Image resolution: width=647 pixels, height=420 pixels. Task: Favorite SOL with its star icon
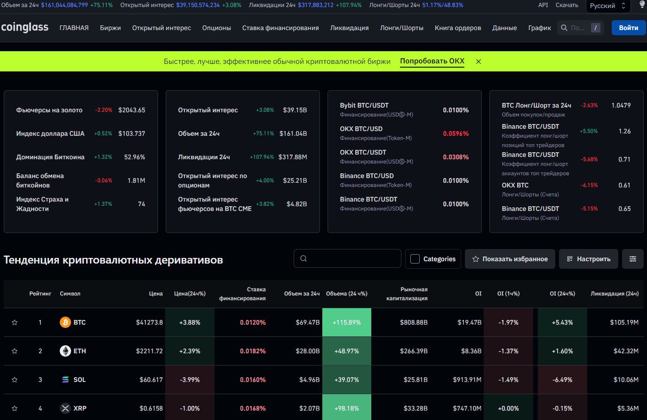pos(15,380)
